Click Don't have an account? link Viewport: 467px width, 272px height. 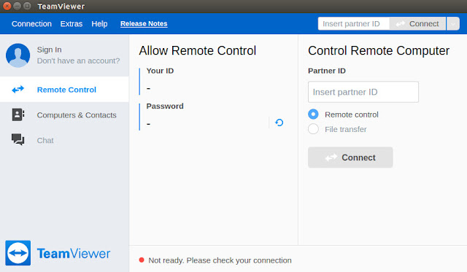[78, 61]
